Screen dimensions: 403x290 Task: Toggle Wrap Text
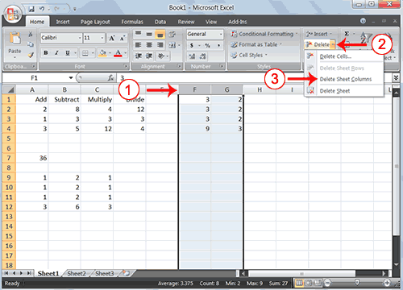tap(172, 34)
